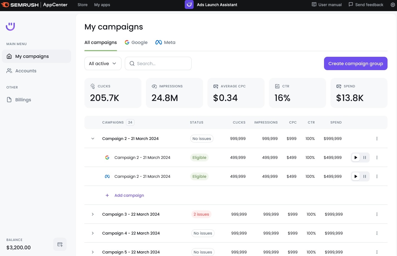Image resolution: width=397 pixels, height=256 pixels.
Task: Open the Ads Launch Assistant app logo
Action: pyautogui.click(x=189, y=5)
